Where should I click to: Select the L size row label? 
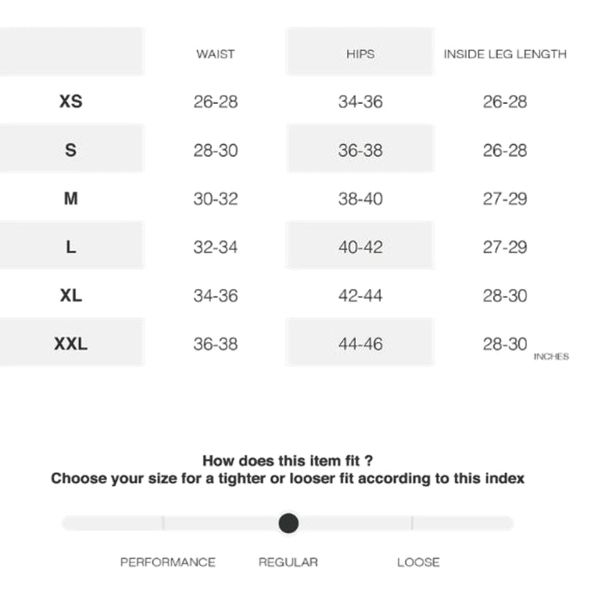pos(70,247)
